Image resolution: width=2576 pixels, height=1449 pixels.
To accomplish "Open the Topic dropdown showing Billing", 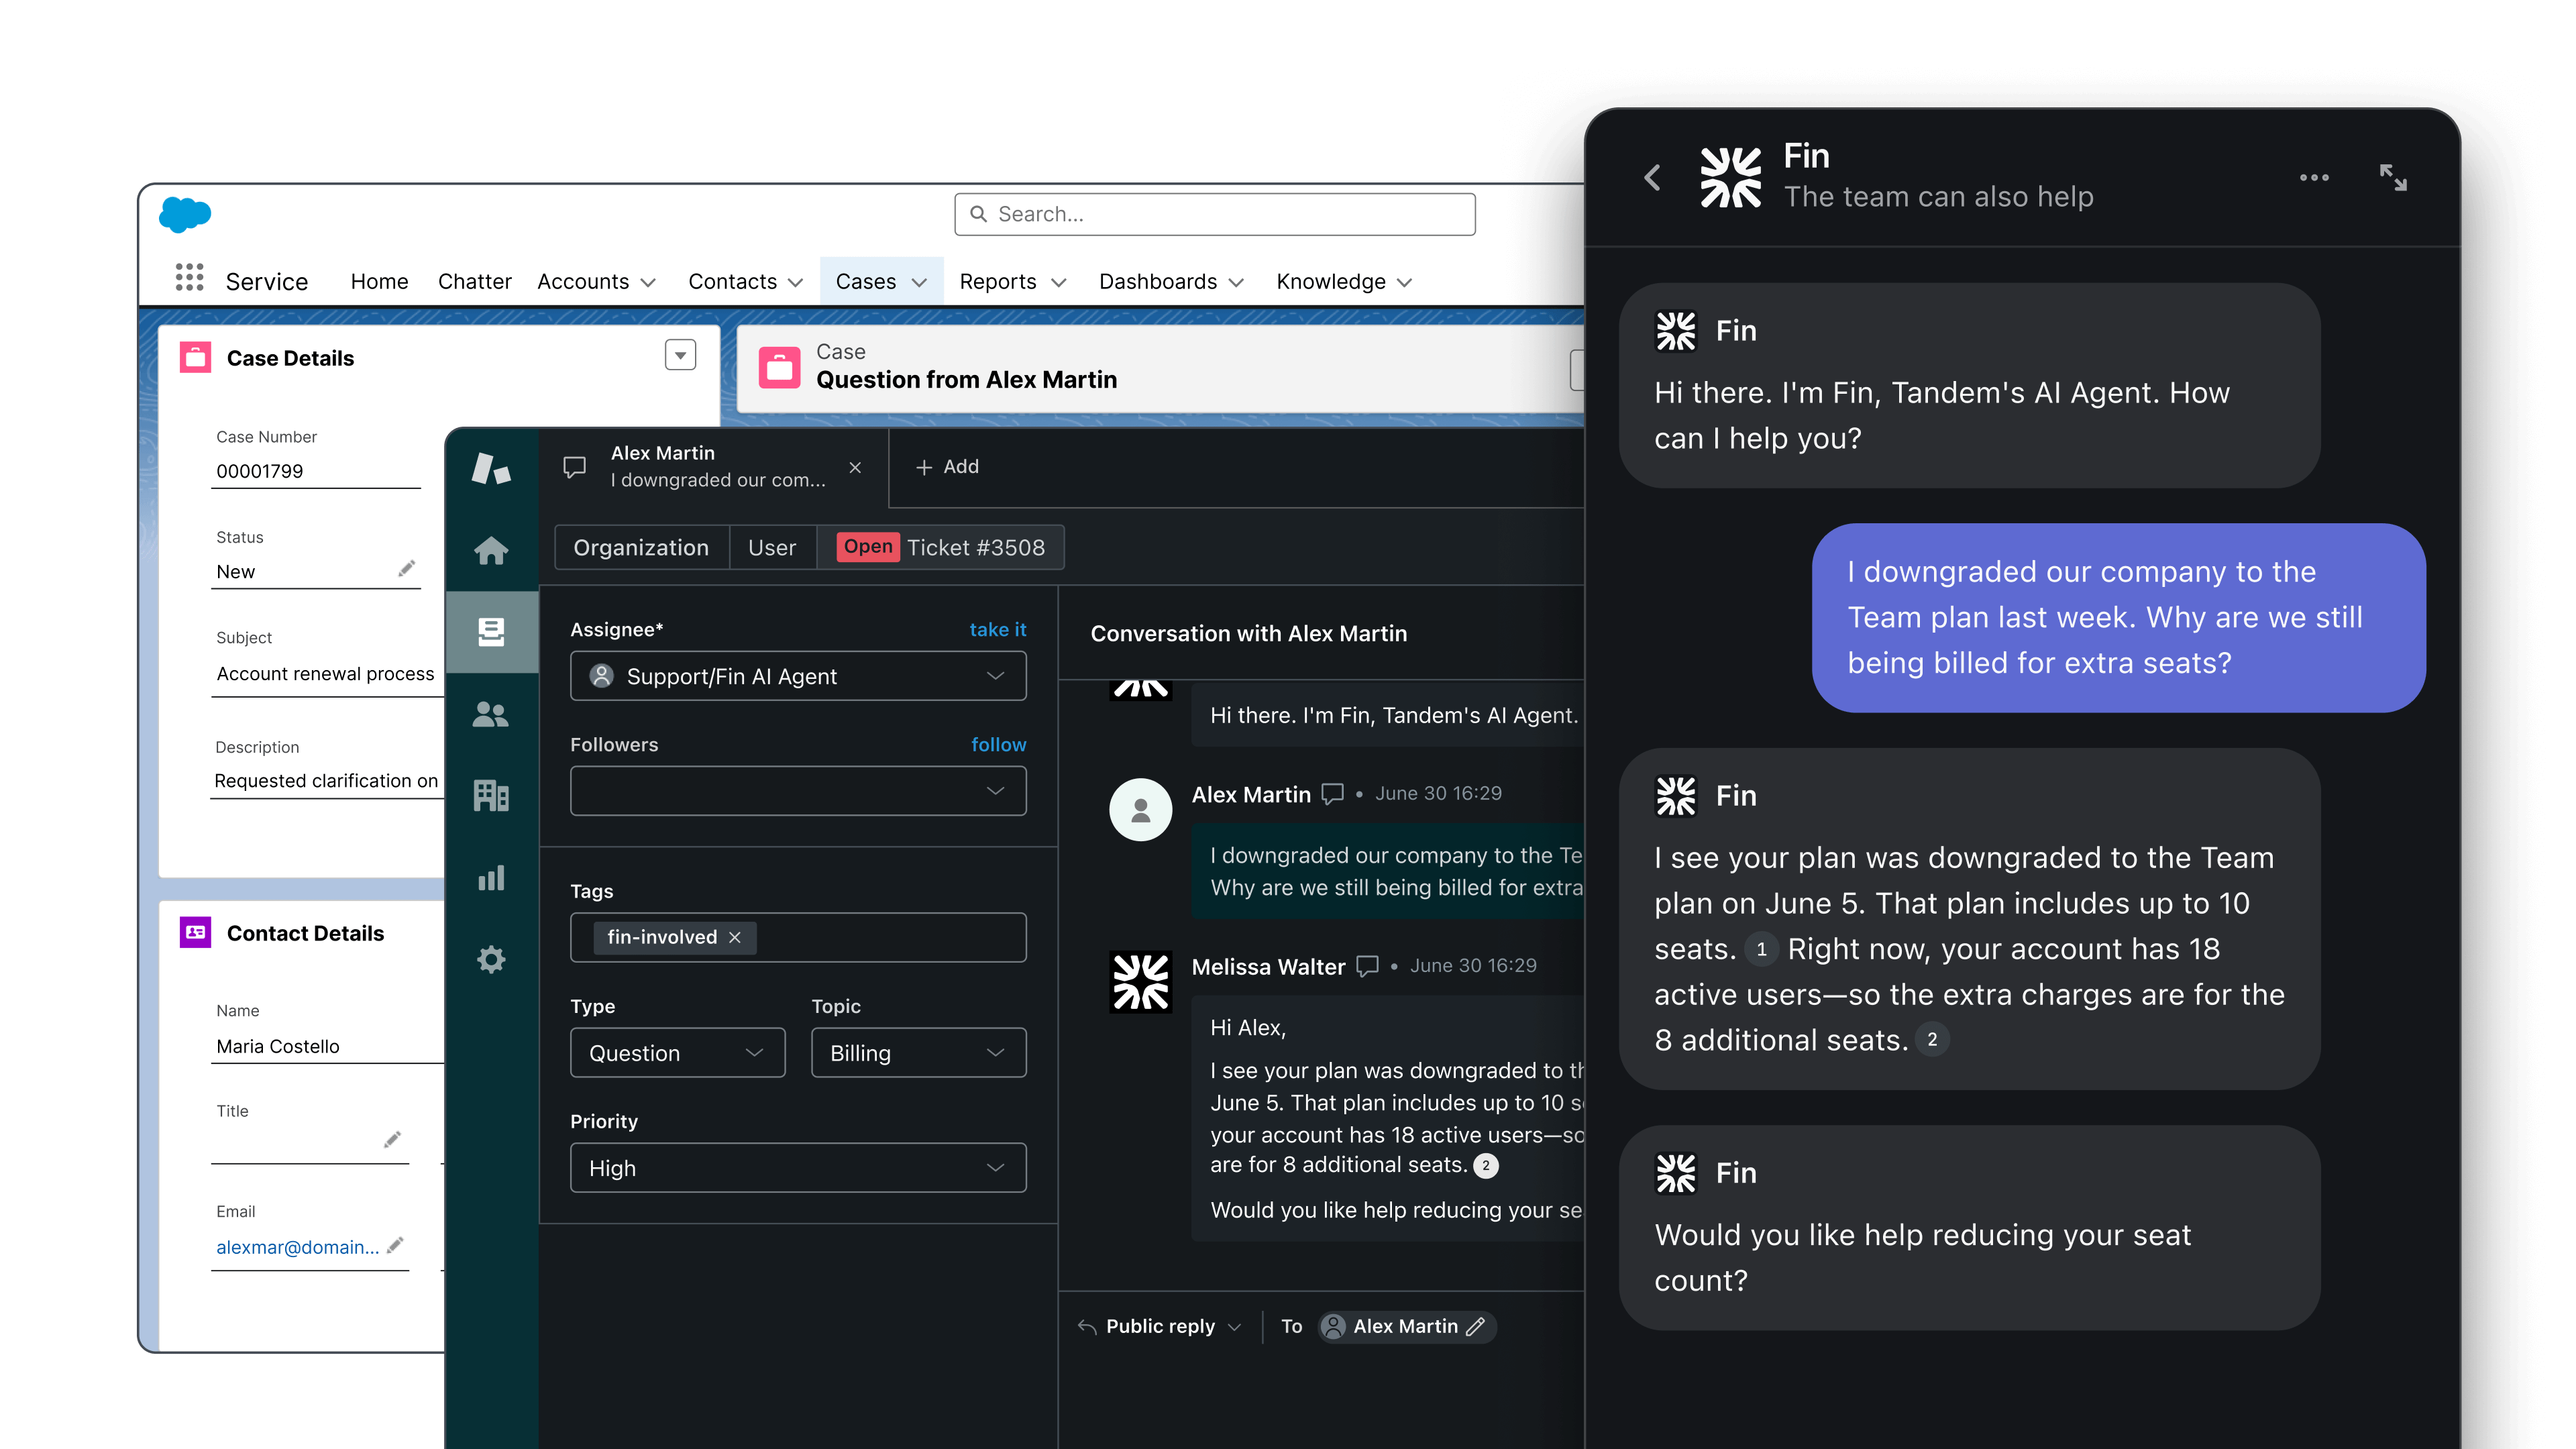I will (918, 1053).
